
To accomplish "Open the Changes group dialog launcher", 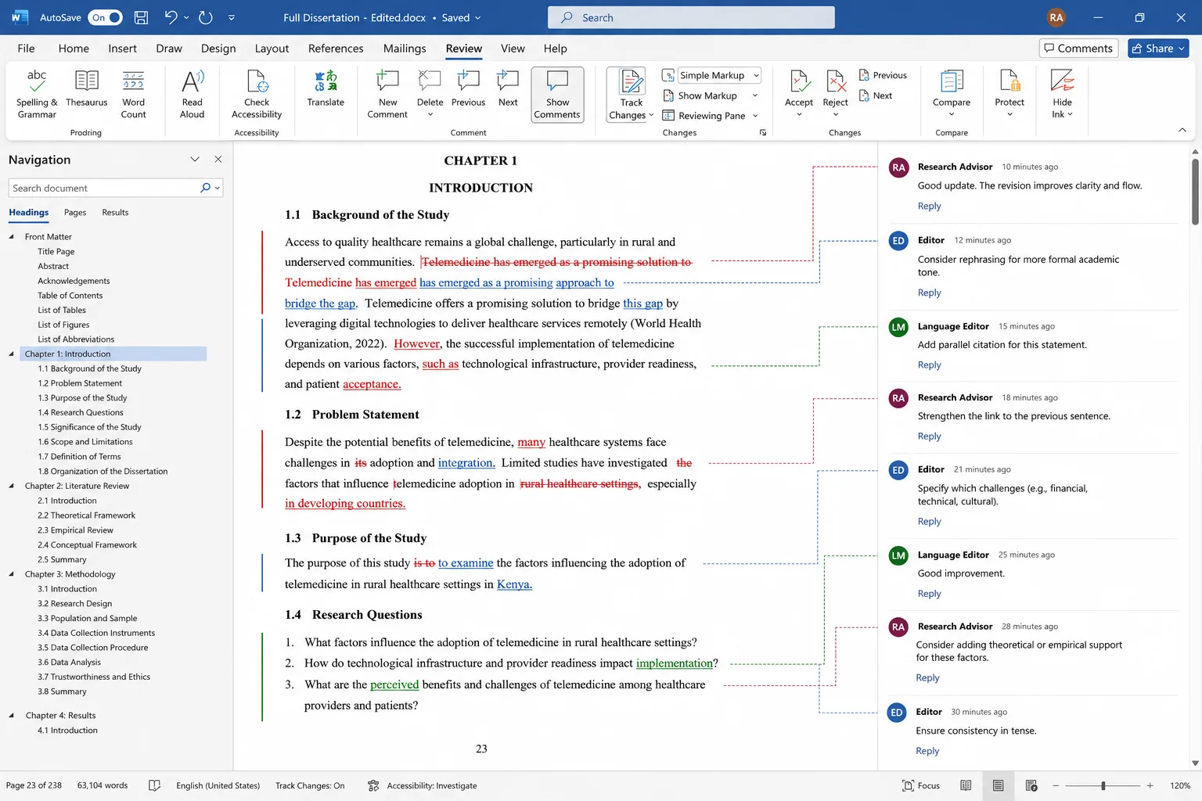I will pos(763,133).
